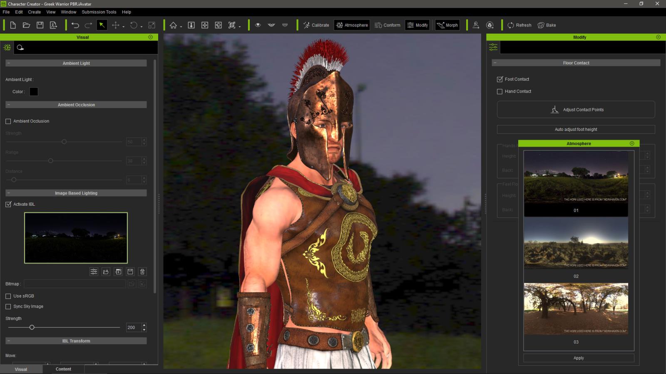Screen dimensions: 666x374
Task: Click the four-way pan camera icon
Action: point(205,25)
